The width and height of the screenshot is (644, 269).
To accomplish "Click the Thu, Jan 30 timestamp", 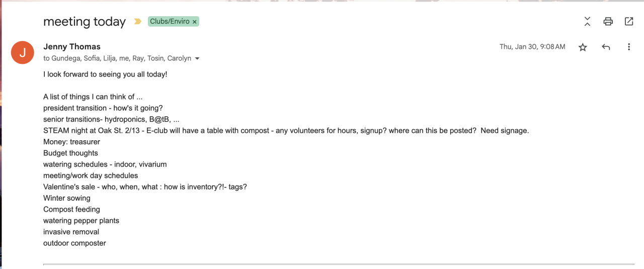I will tap(532, 47).
